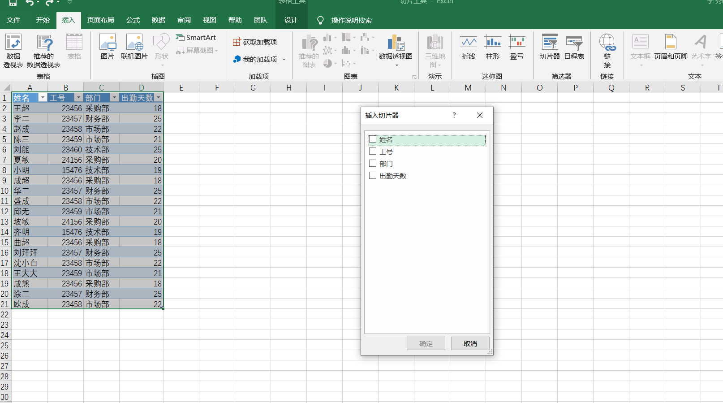Switch to the 开始 (Home) tab

(x=43, y=20)
